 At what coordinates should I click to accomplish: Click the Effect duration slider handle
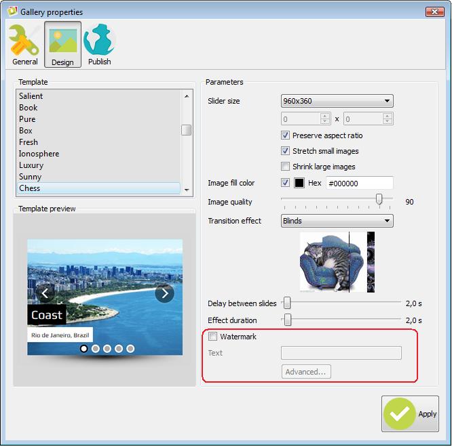point(287,320)
